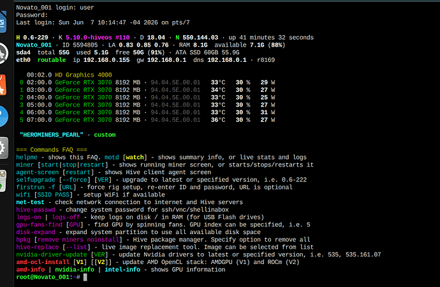The width and height of the screenshot is (440, 287).
Task: Click Hive version '0.6-229'
Action: (x=36, y=38)
